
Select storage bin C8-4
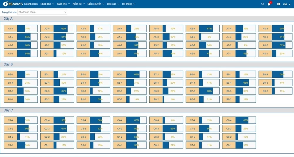[x=229, y=120]
